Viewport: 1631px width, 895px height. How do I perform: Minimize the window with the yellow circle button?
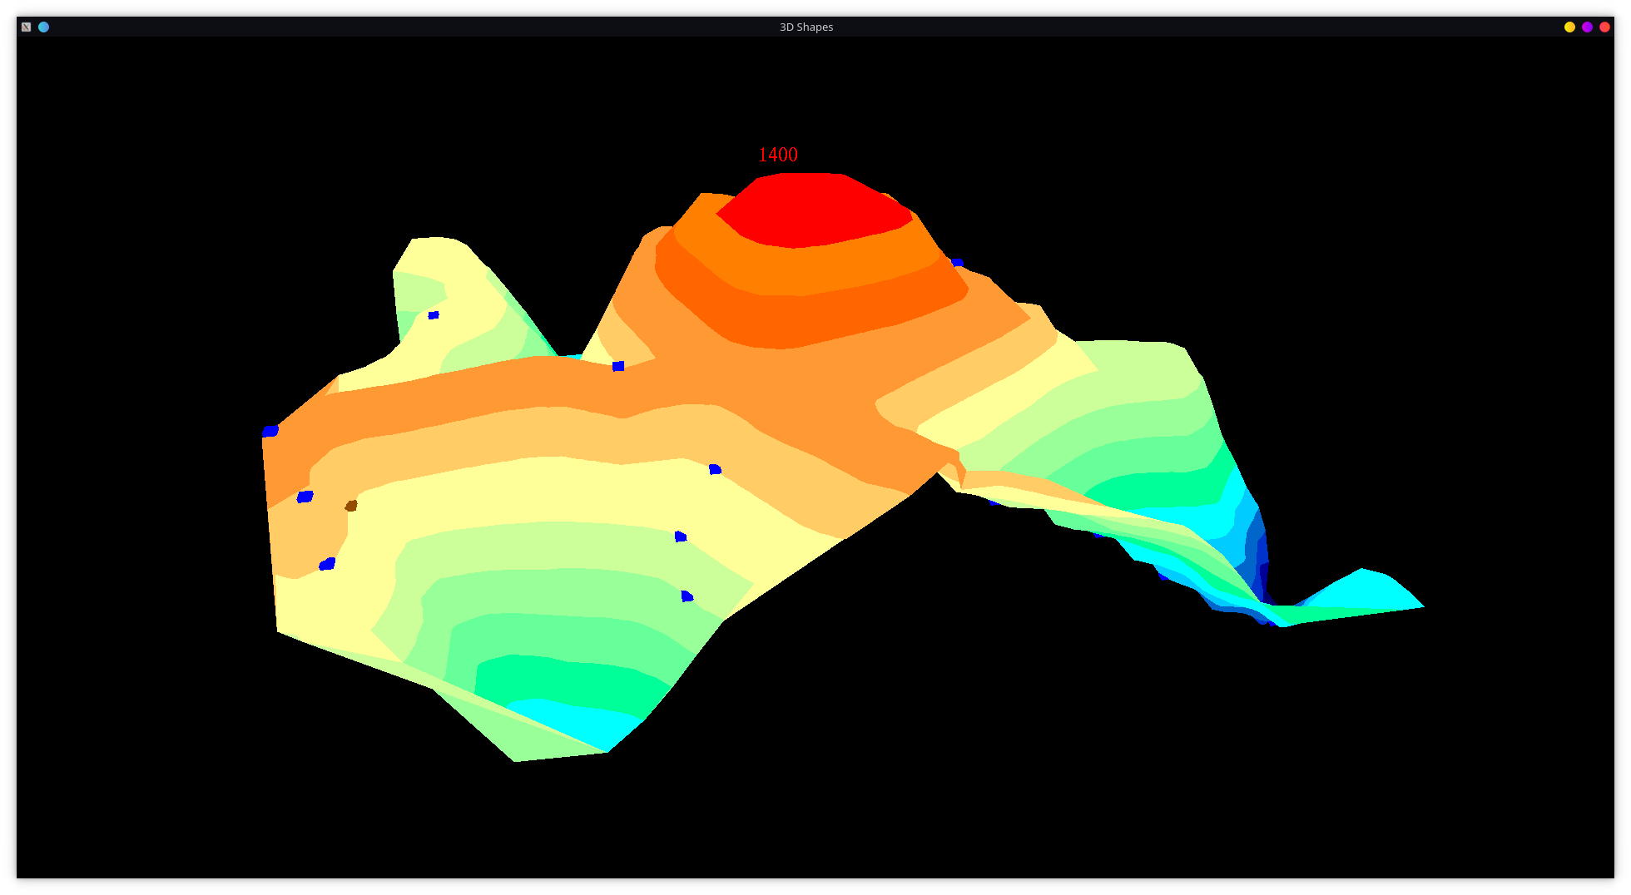(x=1569, y=27)
